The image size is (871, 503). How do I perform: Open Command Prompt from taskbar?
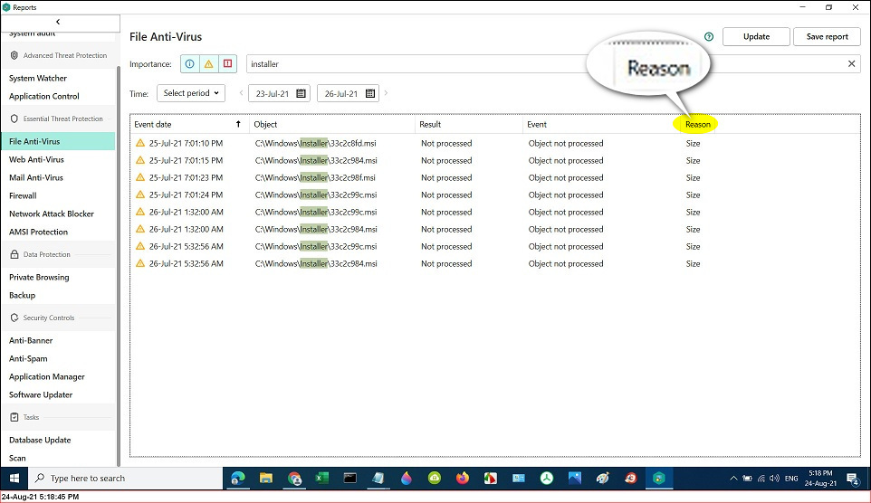350,478
